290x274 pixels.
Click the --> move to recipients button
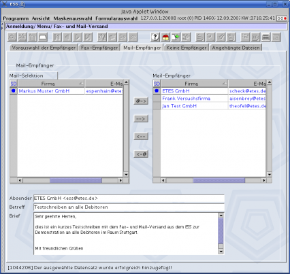click(141, 118)
